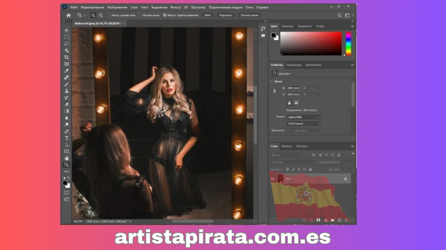This screenshot has height=250, width=446.
Task: Open the Color panel options menu
Action: point(352,26)
